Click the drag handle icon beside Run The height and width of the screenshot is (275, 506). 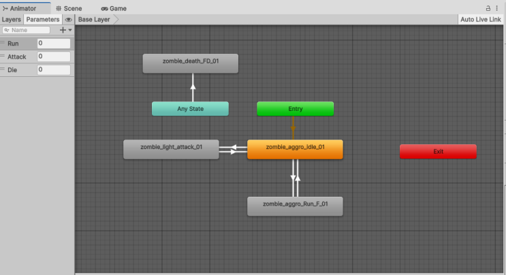(3, 43)
